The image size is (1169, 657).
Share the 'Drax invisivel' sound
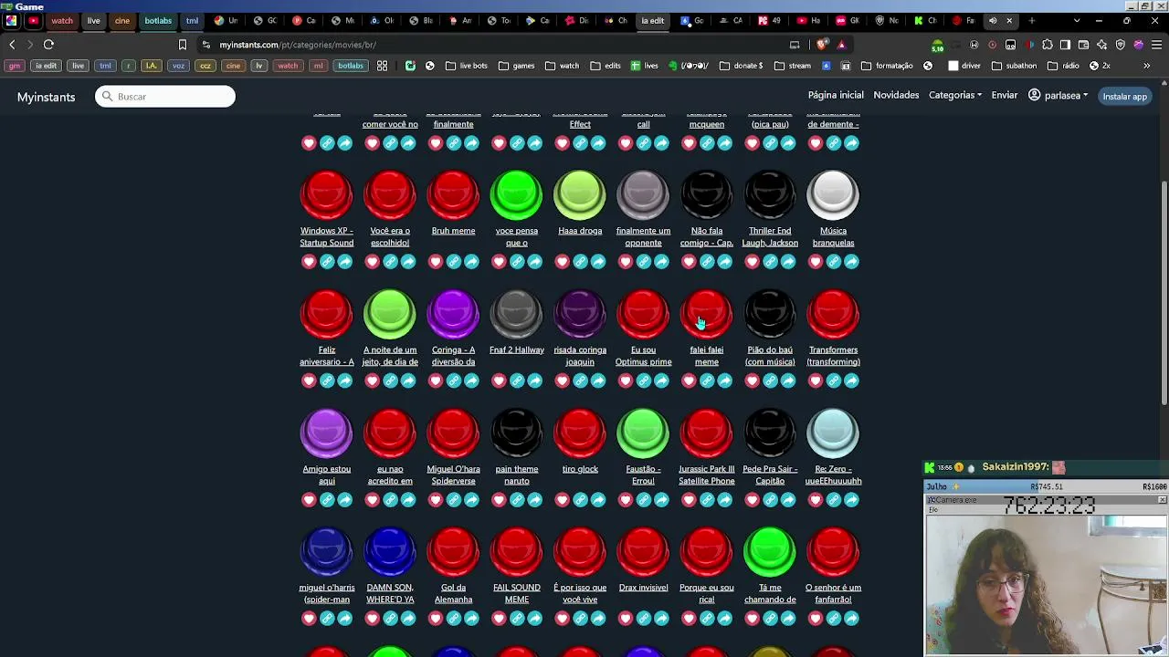click(662, 619)
